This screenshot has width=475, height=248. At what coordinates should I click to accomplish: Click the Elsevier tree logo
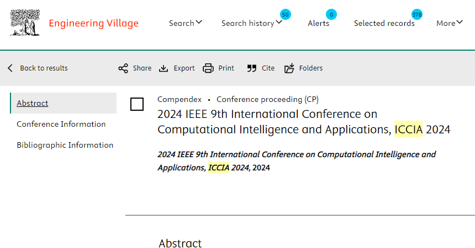coord(25,23)
